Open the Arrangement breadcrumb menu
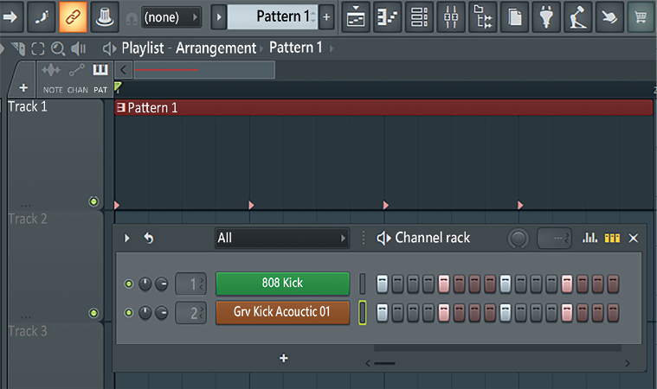Viewport: 657px width, 389px height. pyautogui.click(x=216, y=48)
